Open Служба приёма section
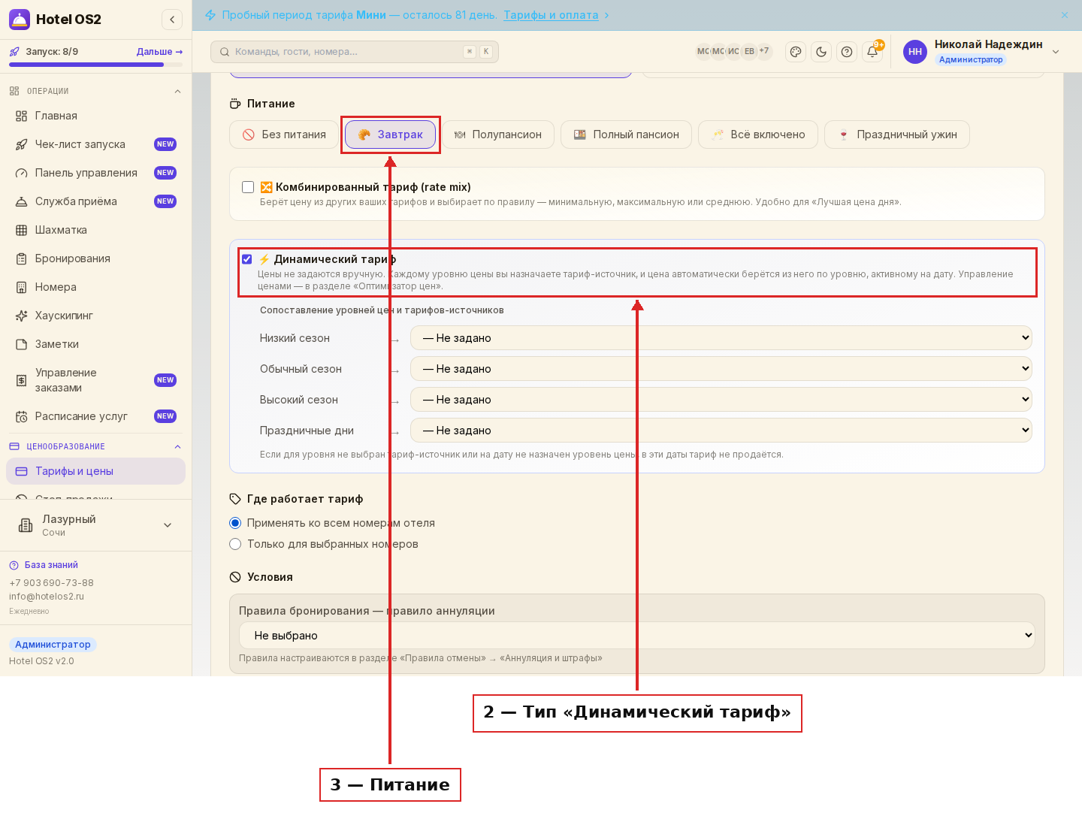 coord(96,201)
